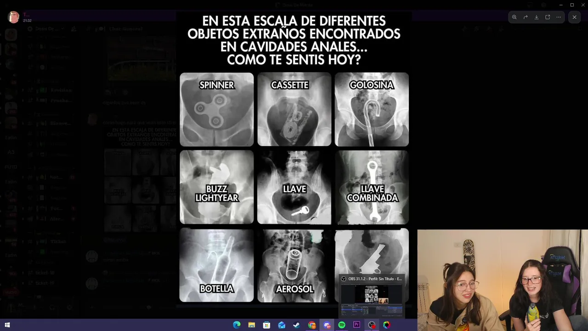Open Steam from the taskbar
The image size is (588, 331).
coord(297,325)
